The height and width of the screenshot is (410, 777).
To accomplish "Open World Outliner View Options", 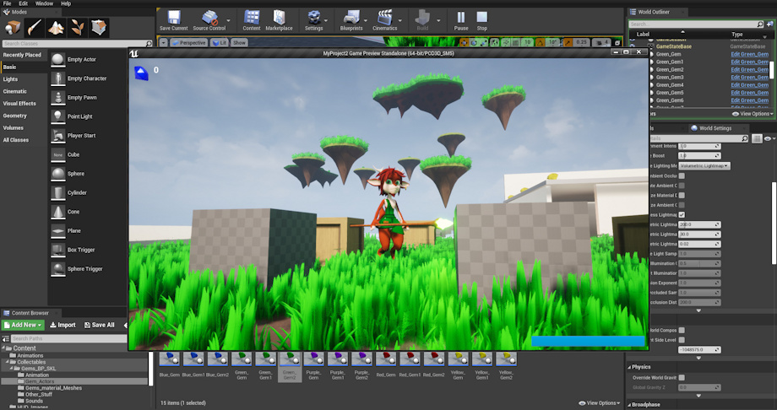I will coord(753,114).
